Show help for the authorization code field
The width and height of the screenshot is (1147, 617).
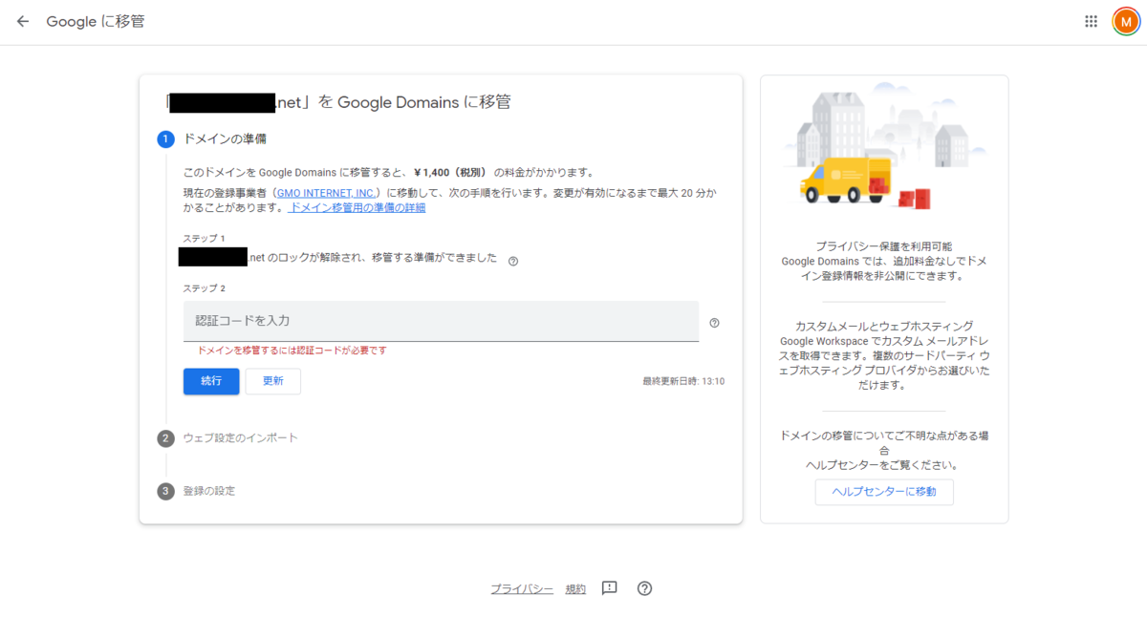point(714,323)
